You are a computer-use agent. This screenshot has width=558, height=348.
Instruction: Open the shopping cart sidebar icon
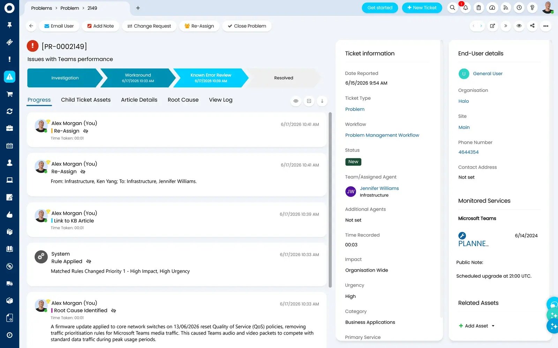click(9, 94)
